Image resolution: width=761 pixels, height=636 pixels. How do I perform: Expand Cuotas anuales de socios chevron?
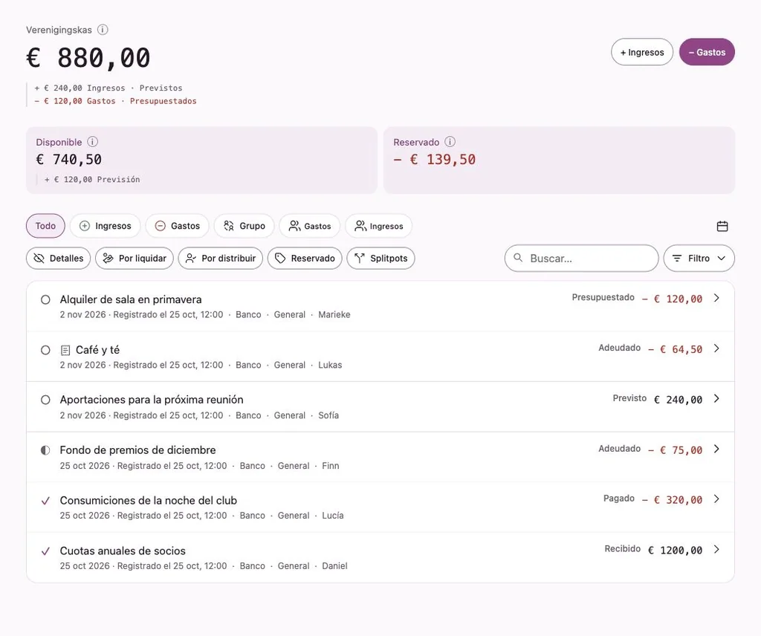[716, 549]
